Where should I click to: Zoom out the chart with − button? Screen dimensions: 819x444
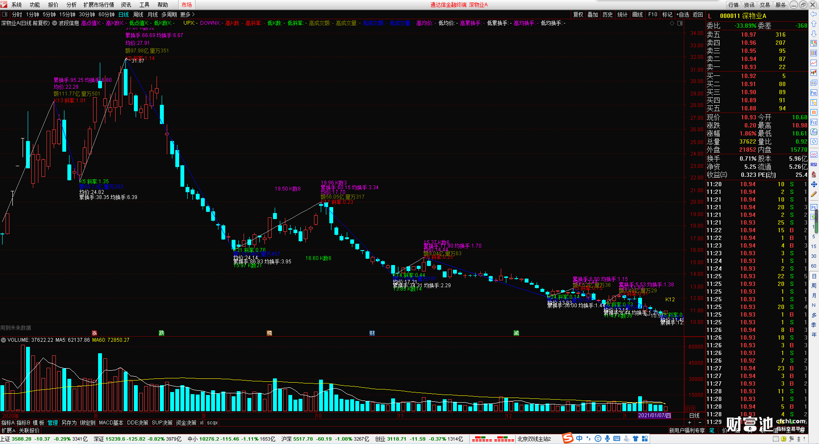700,423
